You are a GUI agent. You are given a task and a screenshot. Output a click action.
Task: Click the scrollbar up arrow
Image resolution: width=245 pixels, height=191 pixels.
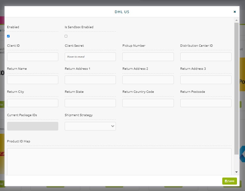point(236,20)
